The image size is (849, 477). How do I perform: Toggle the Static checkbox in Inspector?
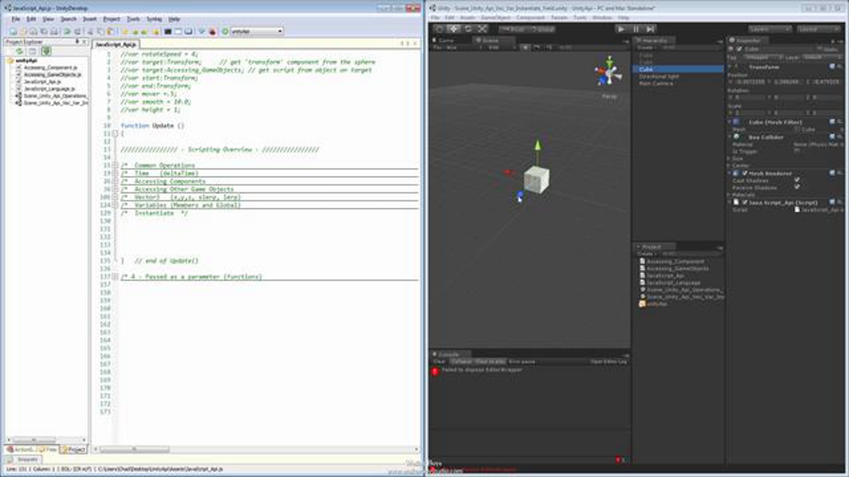pos(820,49)
